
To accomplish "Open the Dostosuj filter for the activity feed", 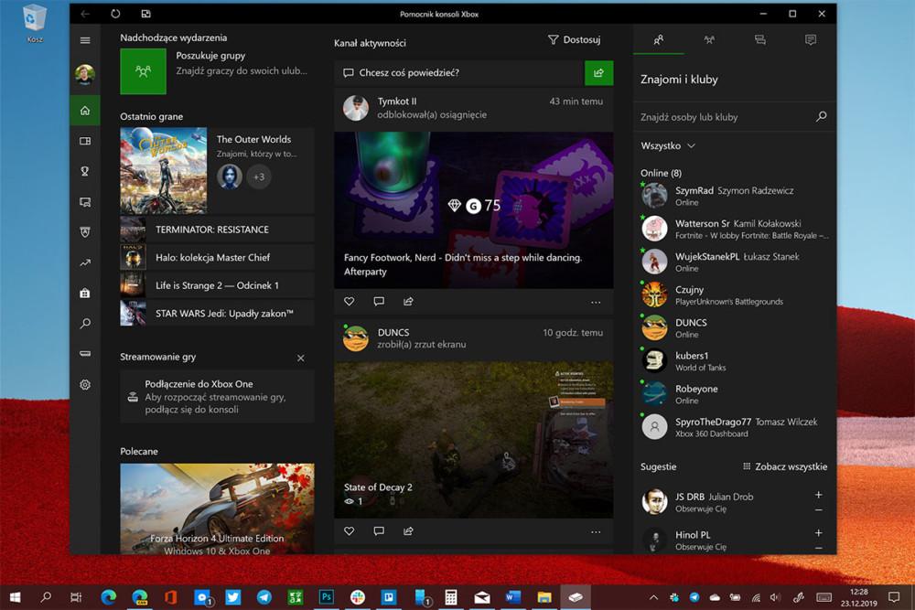I will [x=575, y=39].
